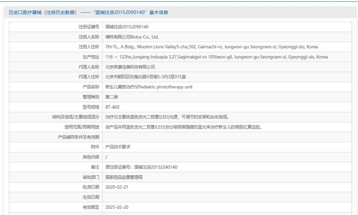Click the 审批部门 label
The width and height of the screenshot is (358, 215).
tap(91, 177)
